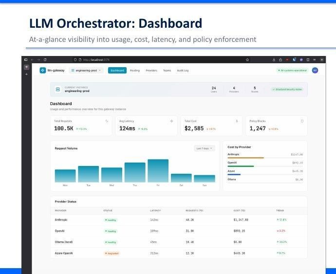Click the Total Requests activity icon
The width and height of the screenshot is (336, 274).
[107, 121]
